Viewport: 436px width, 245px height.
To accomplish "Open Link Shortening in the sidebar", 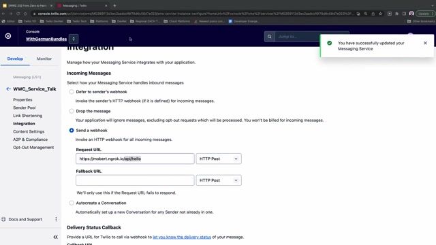I will coord(27,116).
